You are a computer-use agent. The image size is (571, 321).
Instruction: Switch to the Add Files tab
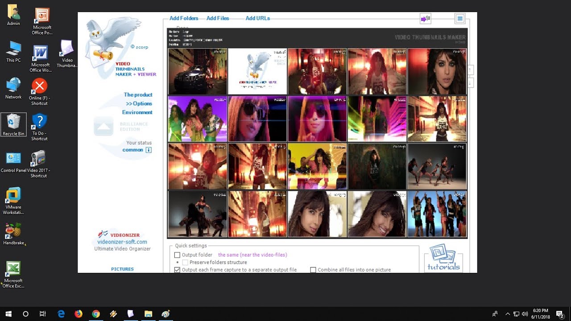(x=218, y=18)
